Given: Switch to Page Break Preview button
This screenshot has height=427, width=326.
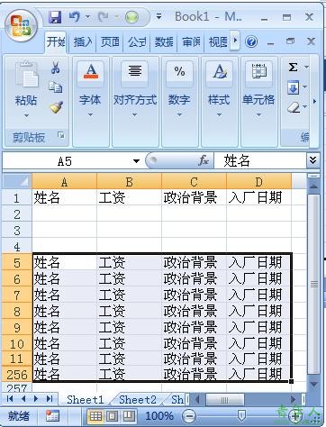Looking at the screenshot, I should pos(129,416).
